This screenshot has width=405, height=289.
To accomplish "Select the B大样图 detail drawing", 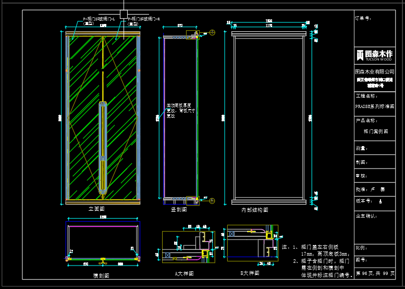I will click(252, 243).
